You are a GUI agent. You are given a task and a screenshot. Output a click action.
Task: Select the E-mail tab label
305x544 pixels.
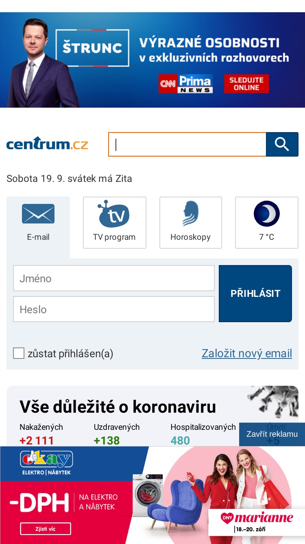pyautogui.click(x=38, y=237)
